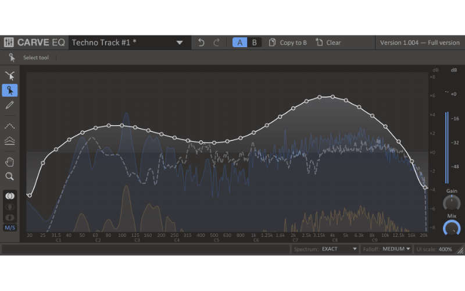Click the 3.15k frequency axis label
The height and width of the screenshot is (291, 465).
[319, 235]
